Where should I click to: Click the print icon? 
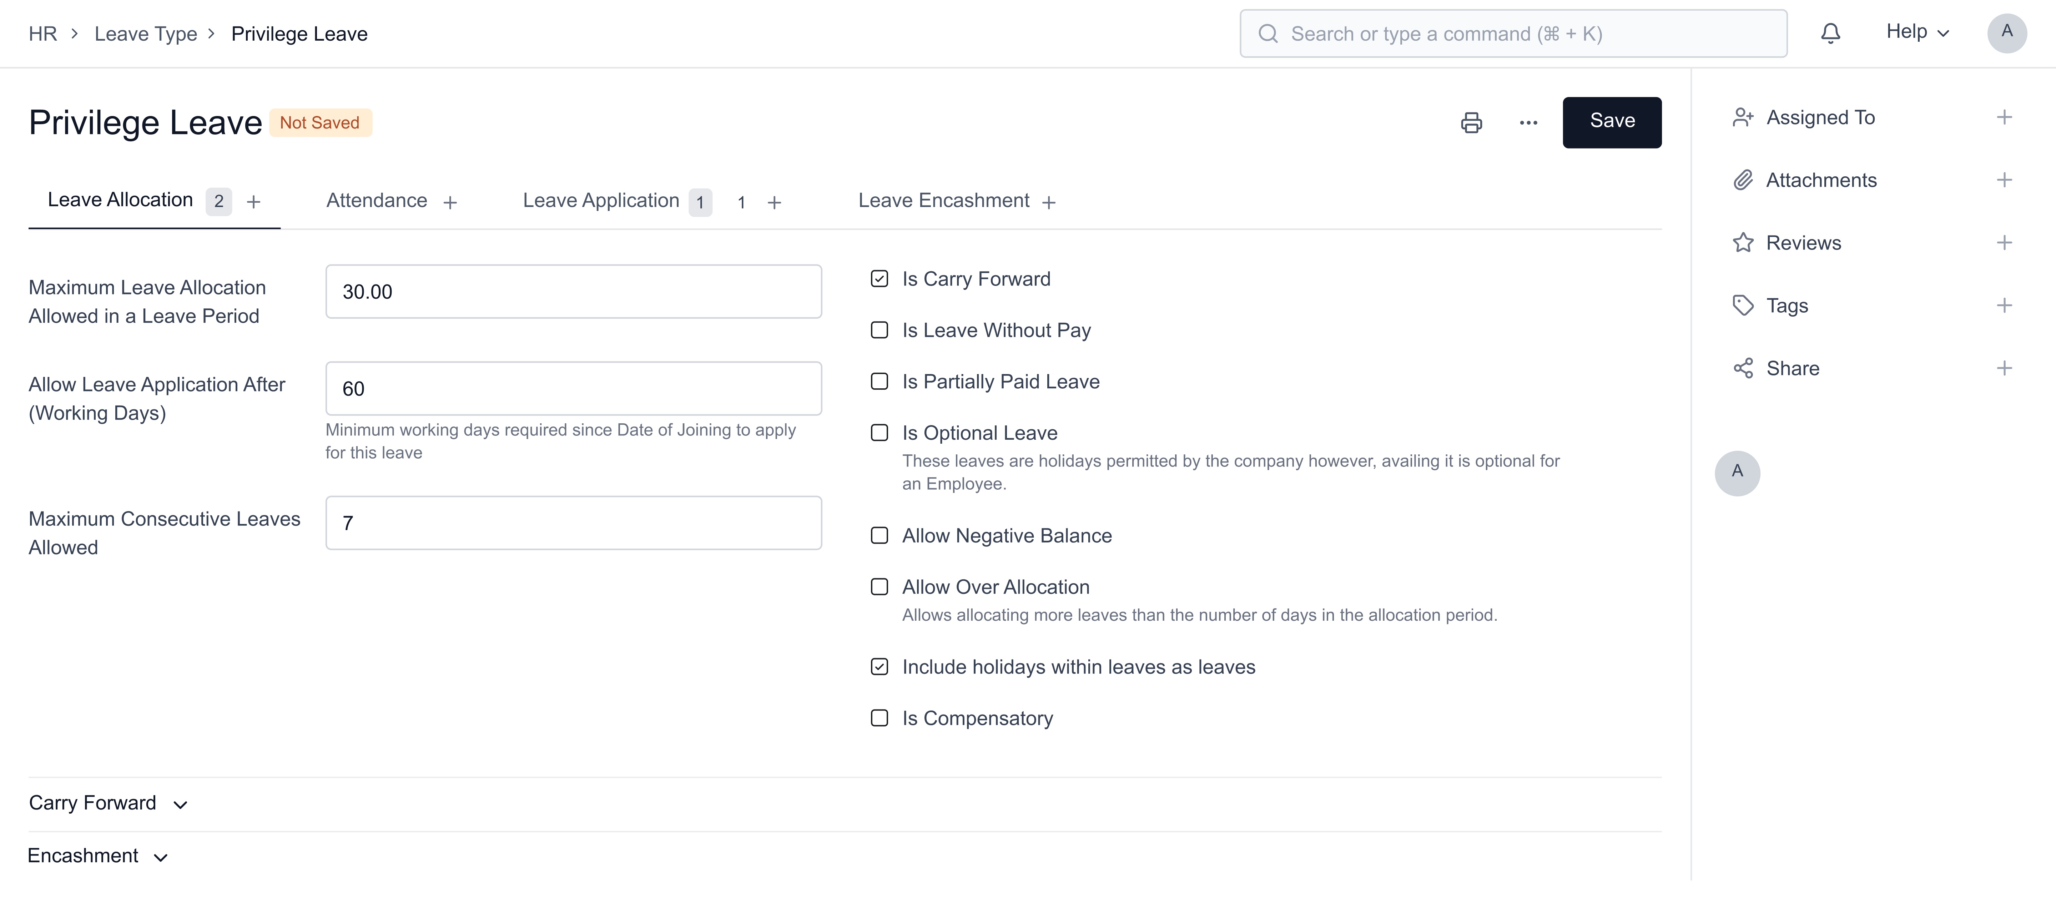[x=1471, y=122]
